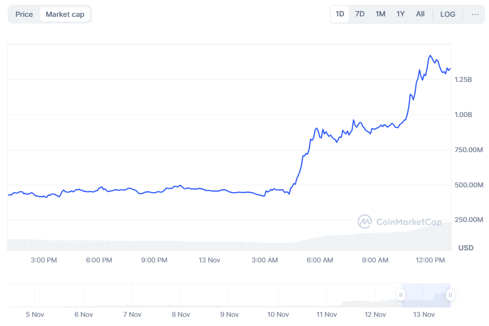Open the three-dots more options menu

pyautogui.click(x=475, y=14)
